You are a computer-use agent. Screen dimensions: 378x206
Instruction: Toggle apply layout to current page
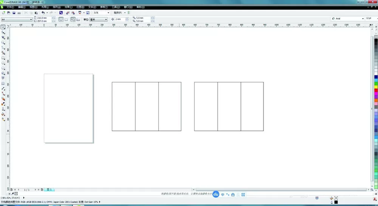point(78,20)
